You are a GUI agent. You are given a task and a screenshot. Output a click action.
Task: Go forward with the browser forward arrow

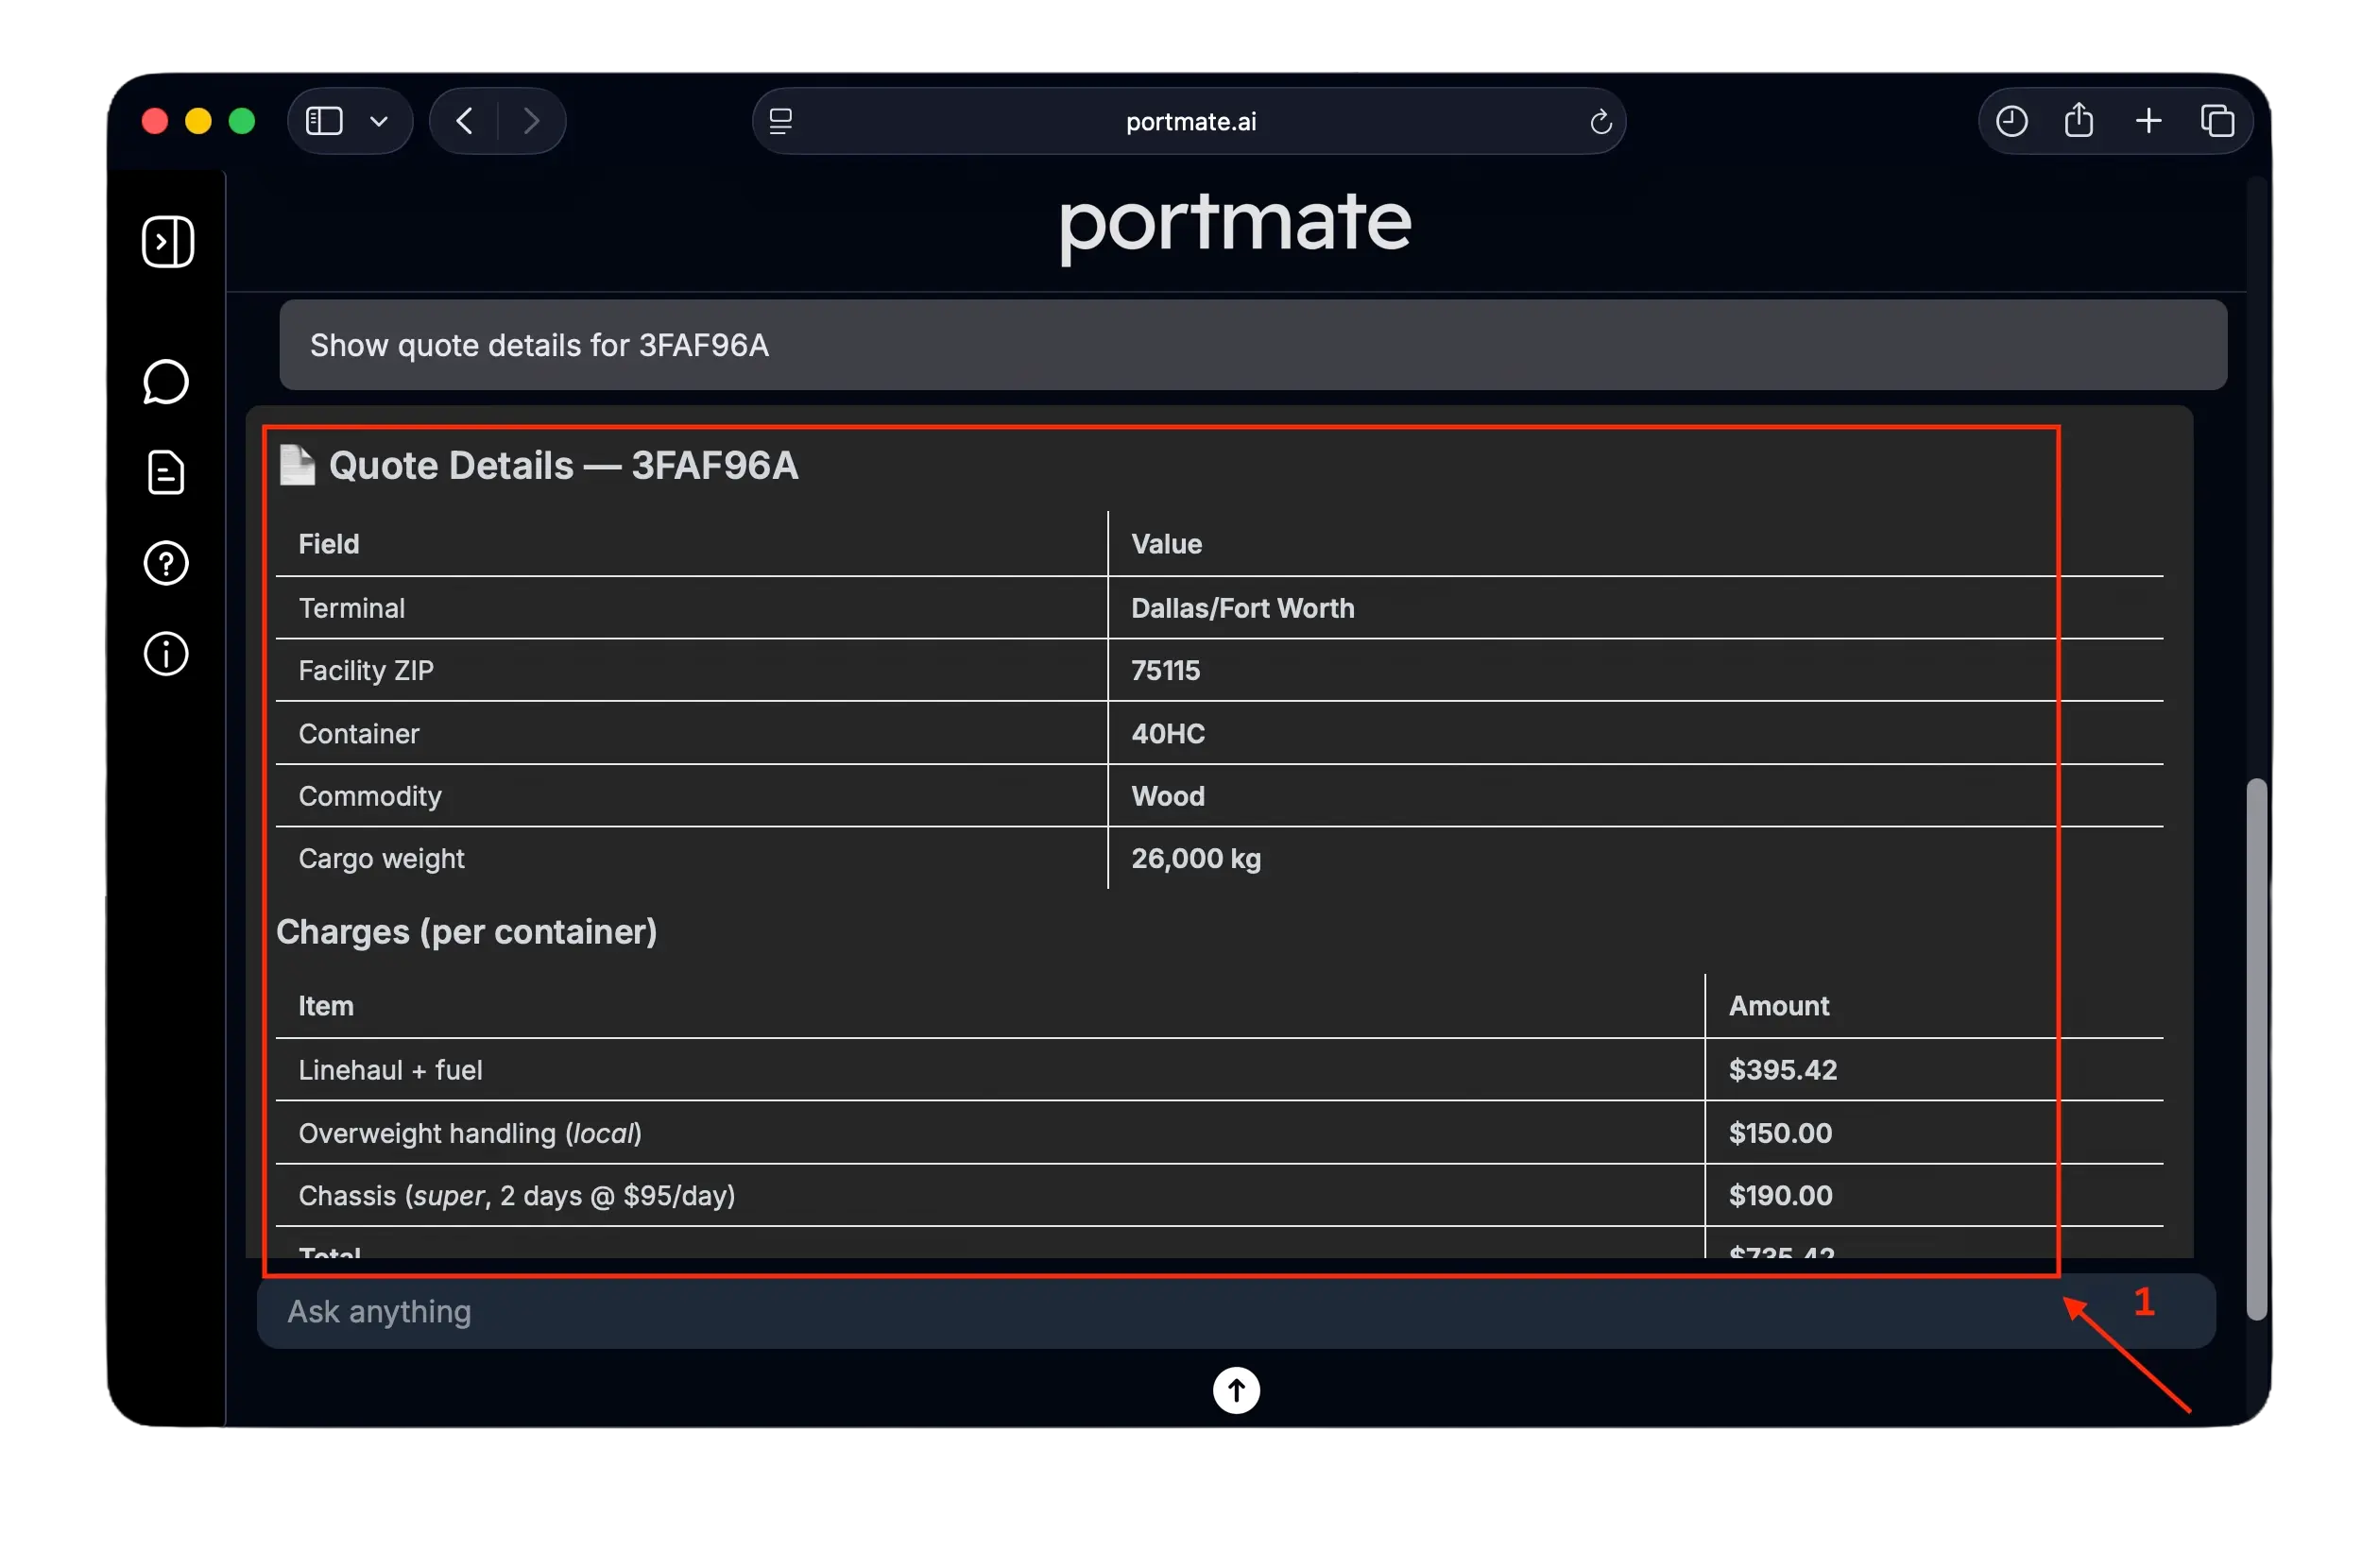(531, 121)
